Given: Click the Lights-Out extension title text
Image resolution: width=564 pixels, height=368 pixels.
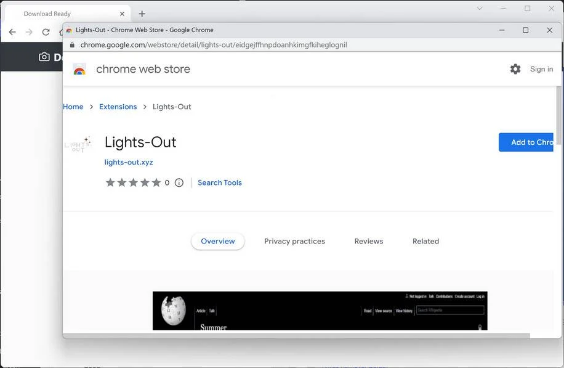Looking at the screenshot, I should [x=140, y=142].
